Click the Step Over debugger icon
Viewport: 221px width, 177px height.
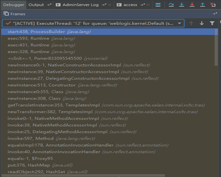(171, 5)
